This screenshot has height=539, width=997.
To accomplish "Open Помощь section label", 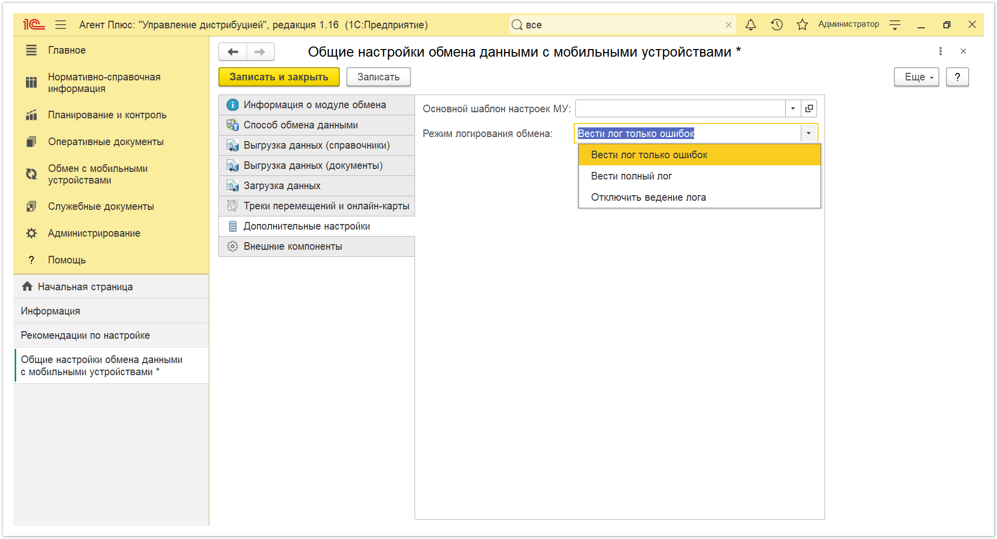I will click(67, 260).
